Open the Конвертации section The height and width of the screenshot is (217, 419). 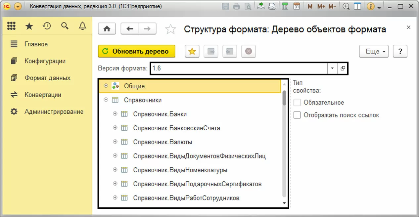43,95
